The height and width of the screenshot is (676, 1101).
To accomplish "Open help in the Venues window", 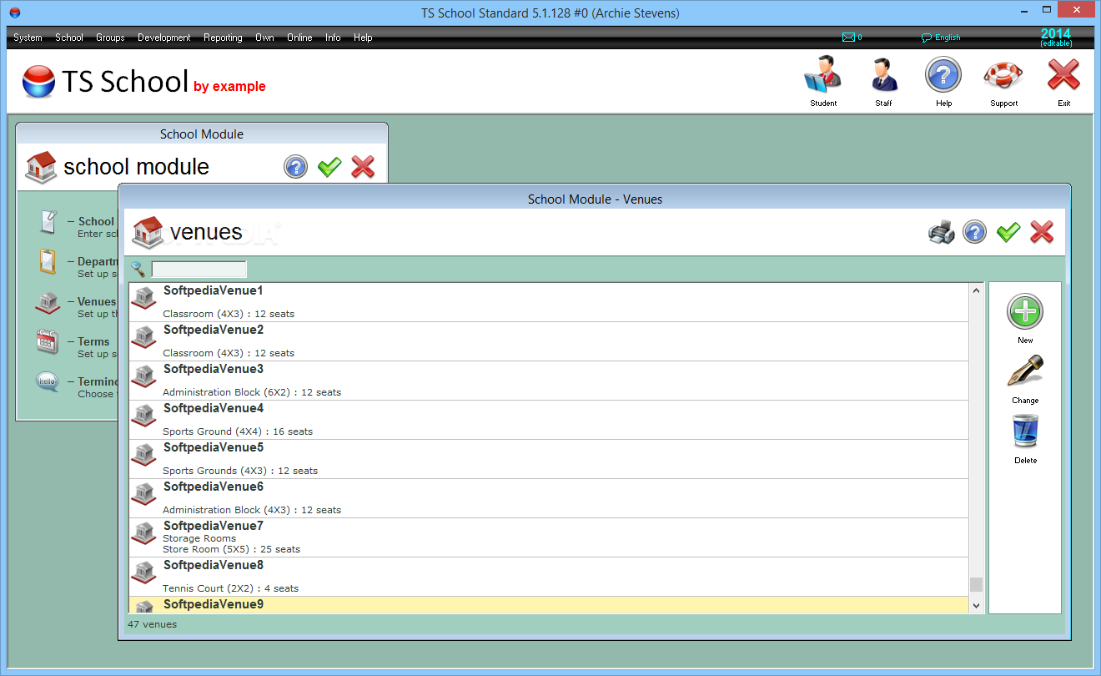I will coord(974,232).
